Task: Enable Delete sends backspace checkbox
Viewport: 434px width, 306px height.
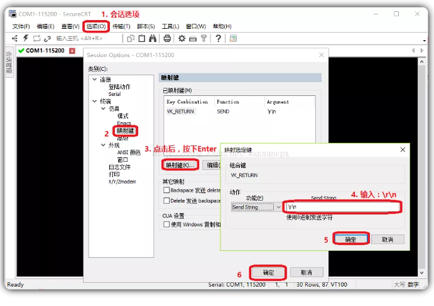Action: 166,201
